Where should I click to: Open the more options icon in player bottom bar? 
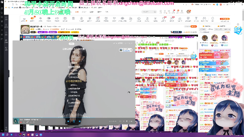[34, 122]
